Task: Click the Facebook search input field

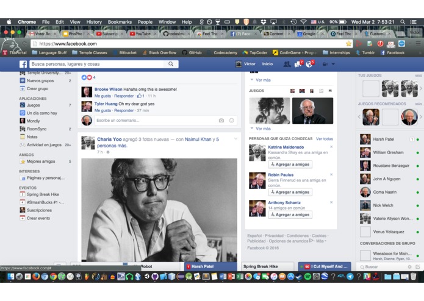Action: click(97, 64)
